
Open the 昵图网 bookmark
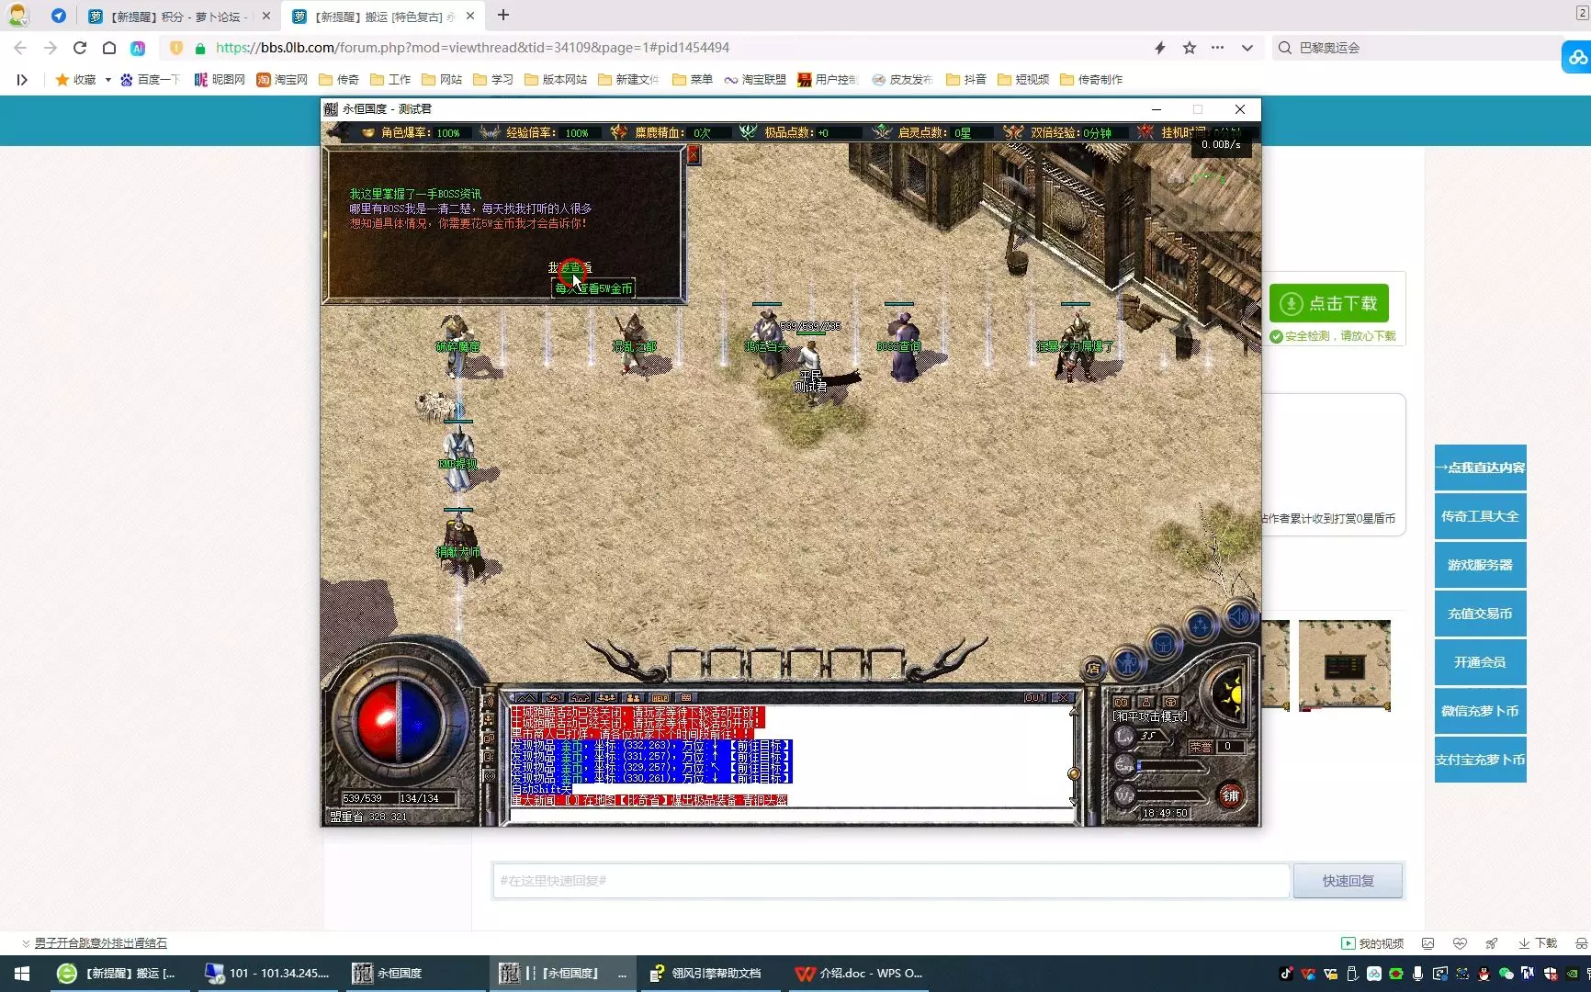[220, 80]
